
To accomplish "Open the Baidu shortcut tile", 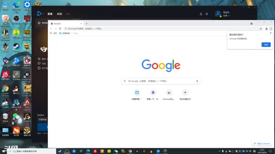I will [x=153, y=95].
